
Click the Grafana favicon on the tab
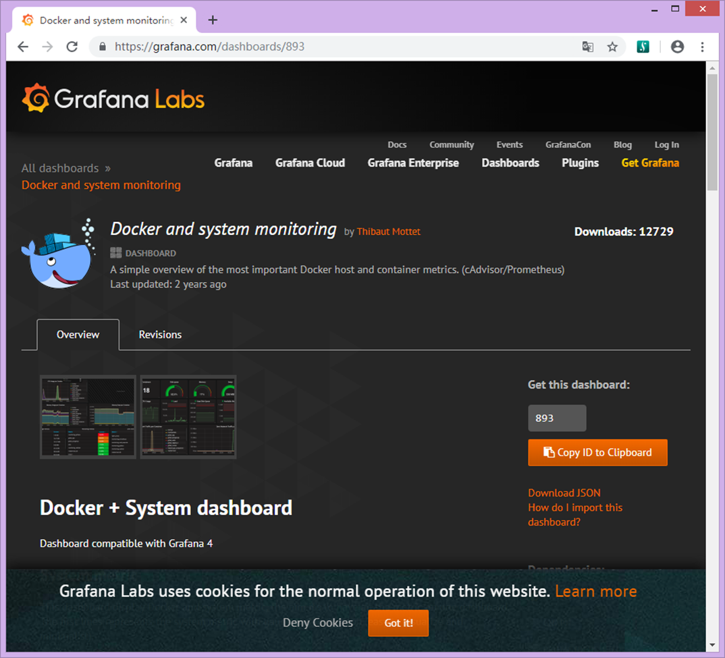point(28,20)
